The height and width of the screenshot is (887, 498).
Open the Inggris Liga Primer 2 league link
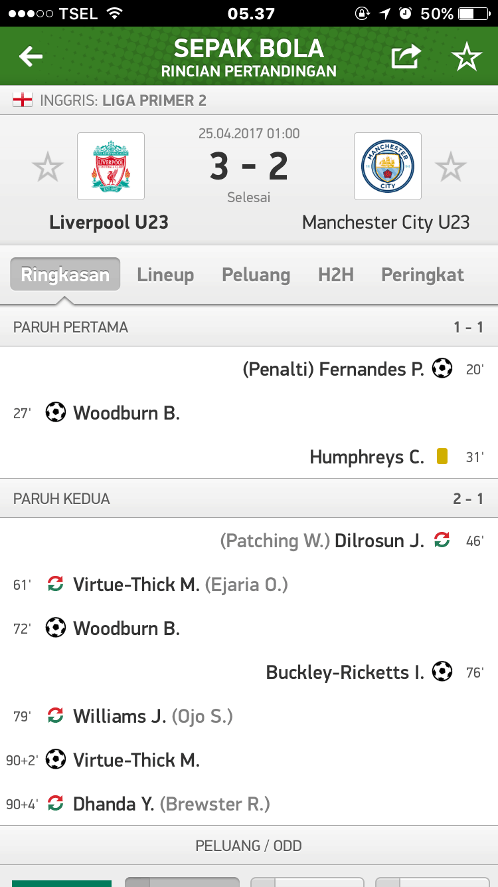[x=124, y=101]
